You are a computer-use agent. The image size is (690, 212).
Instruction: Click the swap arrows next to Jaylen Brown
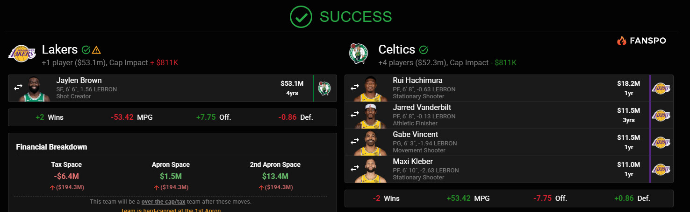[18, 87]
